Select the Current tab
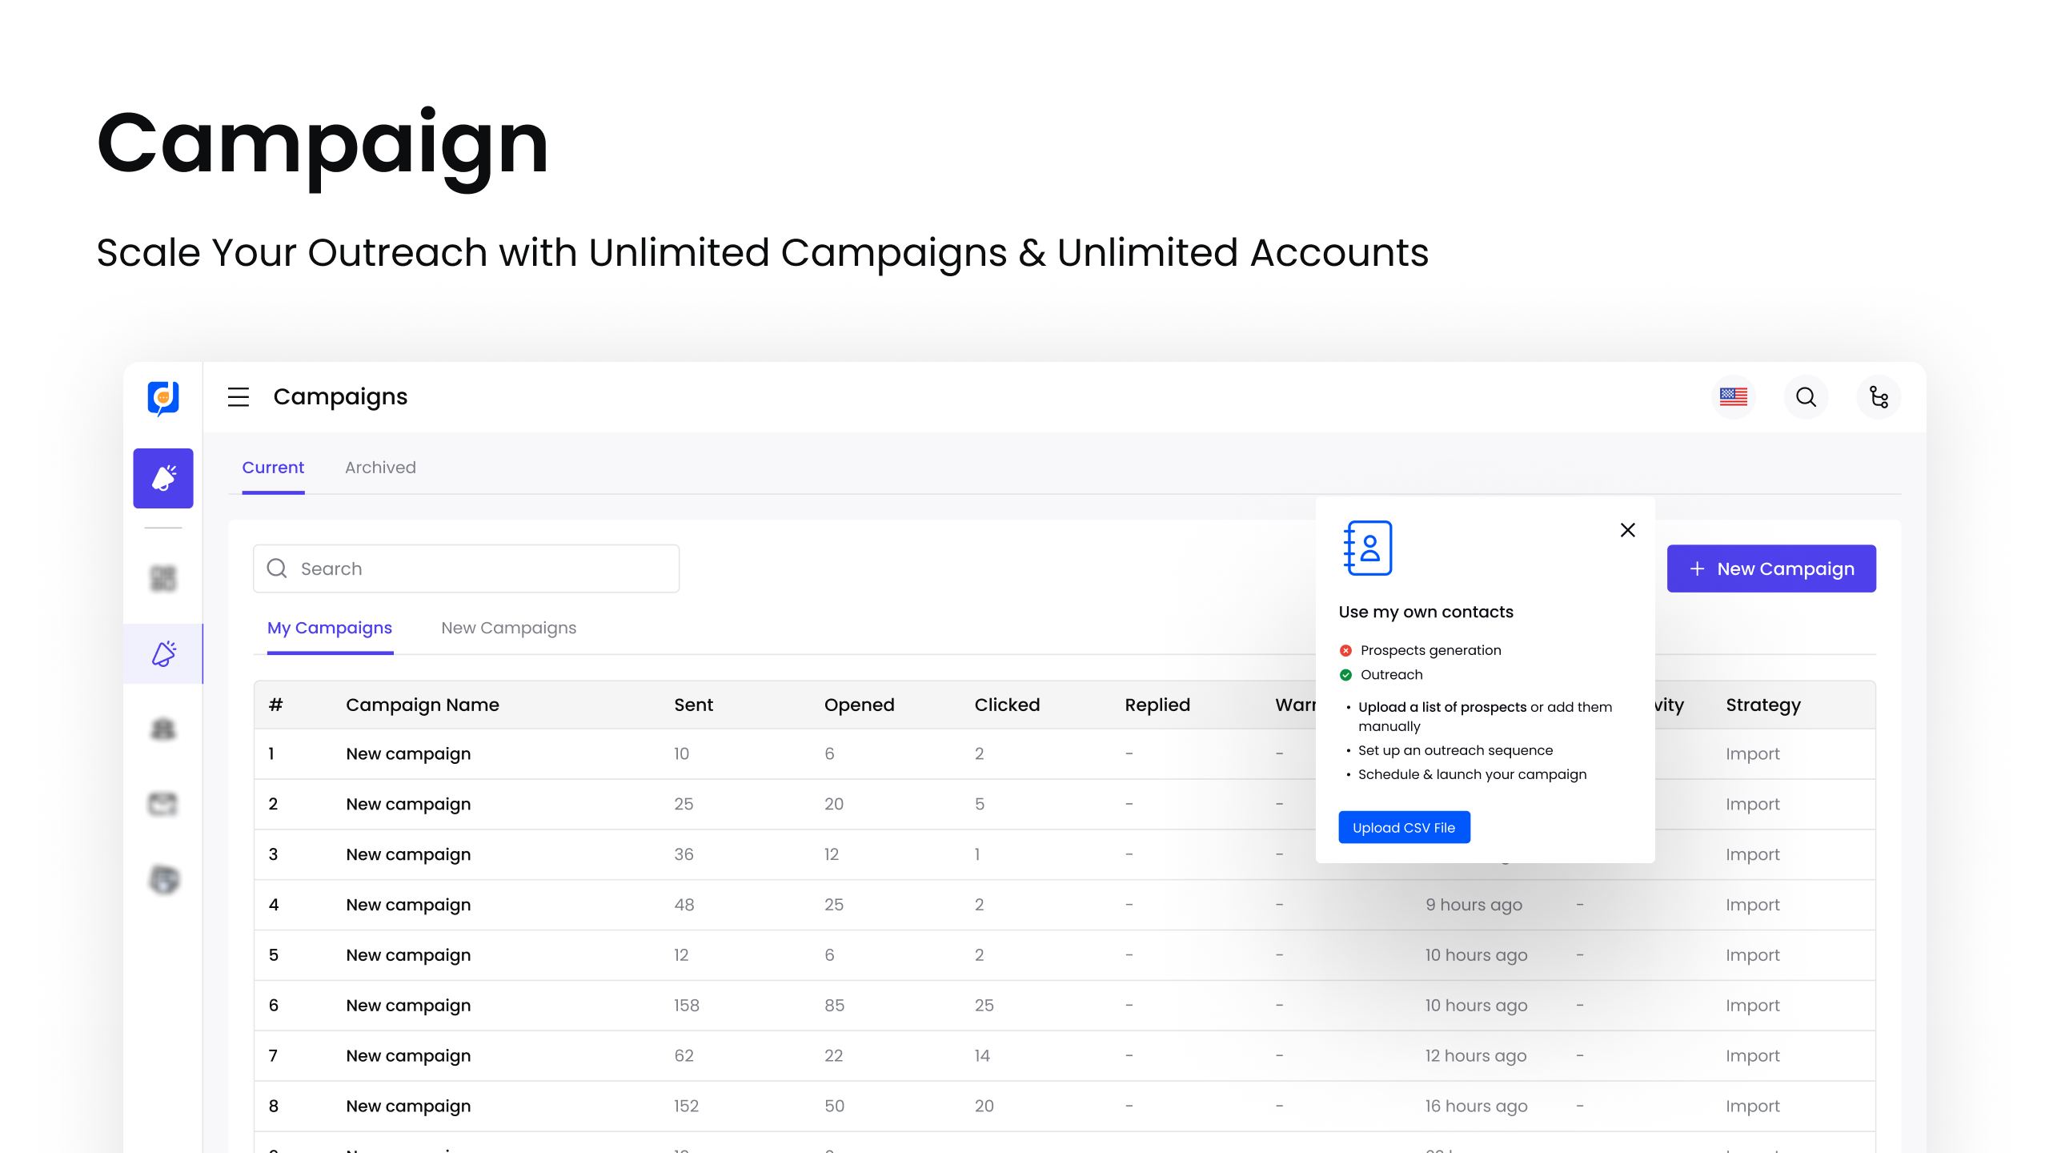2049x1153 pixels. tap(273, 468)
